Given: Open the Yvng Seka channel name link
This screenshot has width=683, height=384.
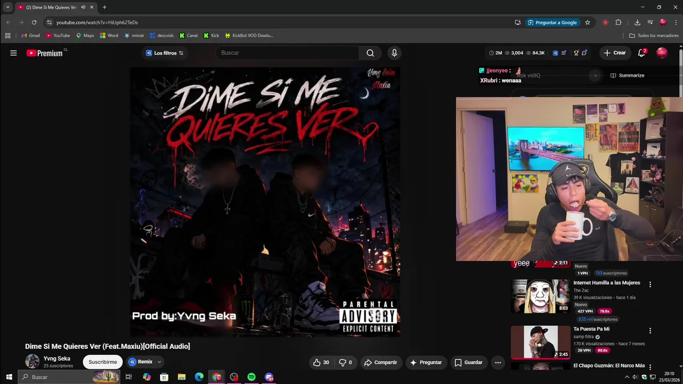Looking at the screenshot, I should [x=57, y=358].
